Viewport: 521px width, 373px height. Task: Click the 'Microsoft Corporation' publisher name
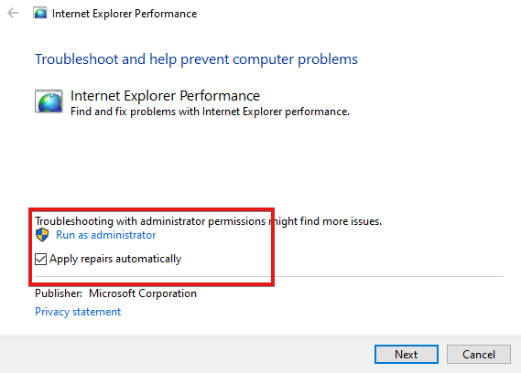pyautogui.click(x=143, y=293)
